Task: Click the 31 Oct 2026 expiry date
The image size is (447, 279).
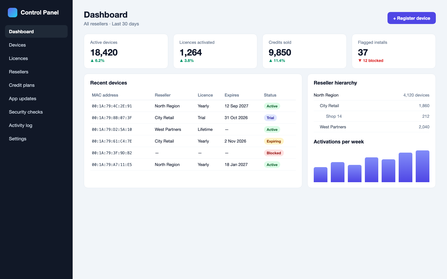Action: coord(236,118)
